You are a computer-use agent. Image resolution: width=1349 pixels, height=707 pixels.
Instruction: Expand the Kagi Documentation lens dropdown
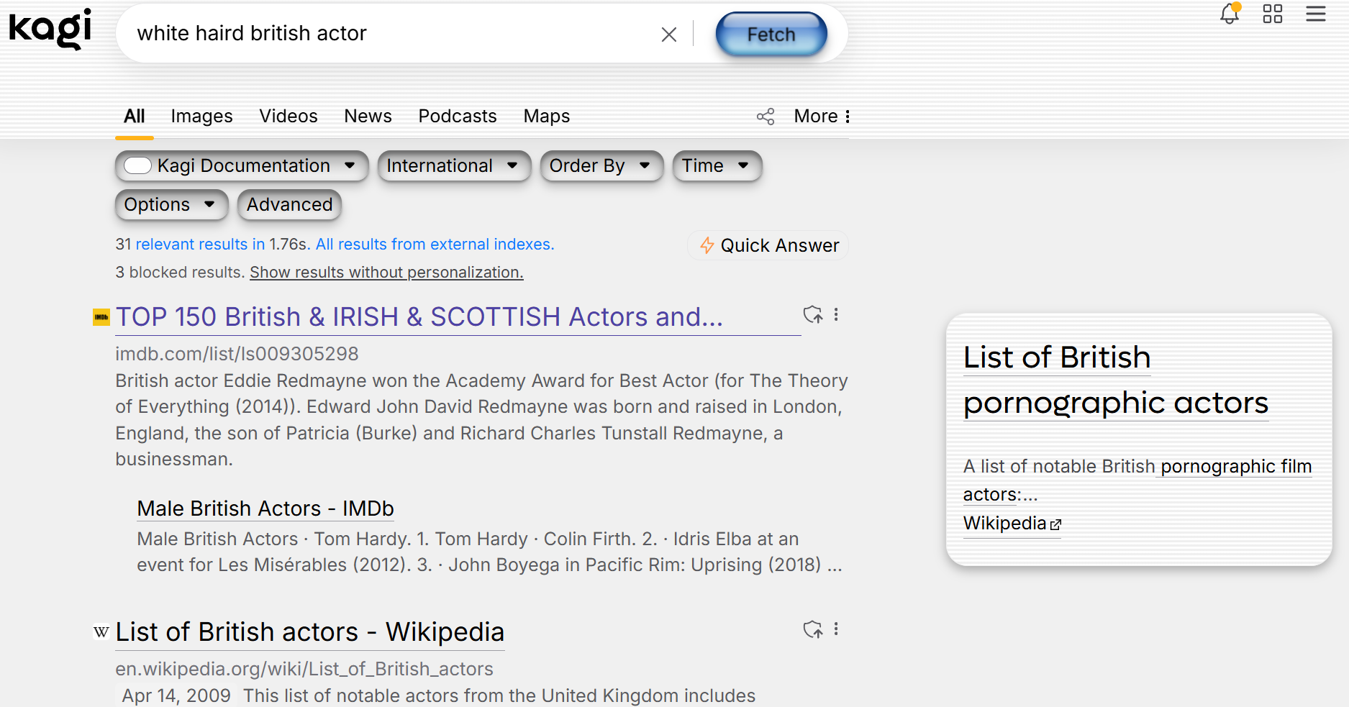point(350,166)
